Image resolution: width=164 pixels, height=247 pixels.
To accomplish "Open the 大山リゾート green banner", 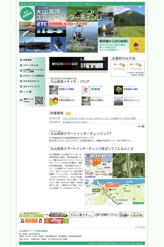I will coord(32,215).
